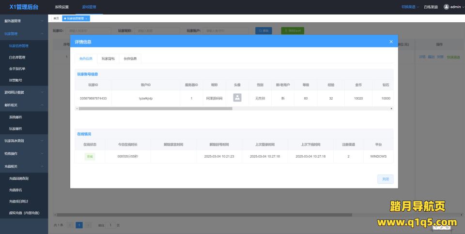The image size is (465, 234).
Task: Click the 关闭 button in the dialog
Action: (x=385, y=179)
